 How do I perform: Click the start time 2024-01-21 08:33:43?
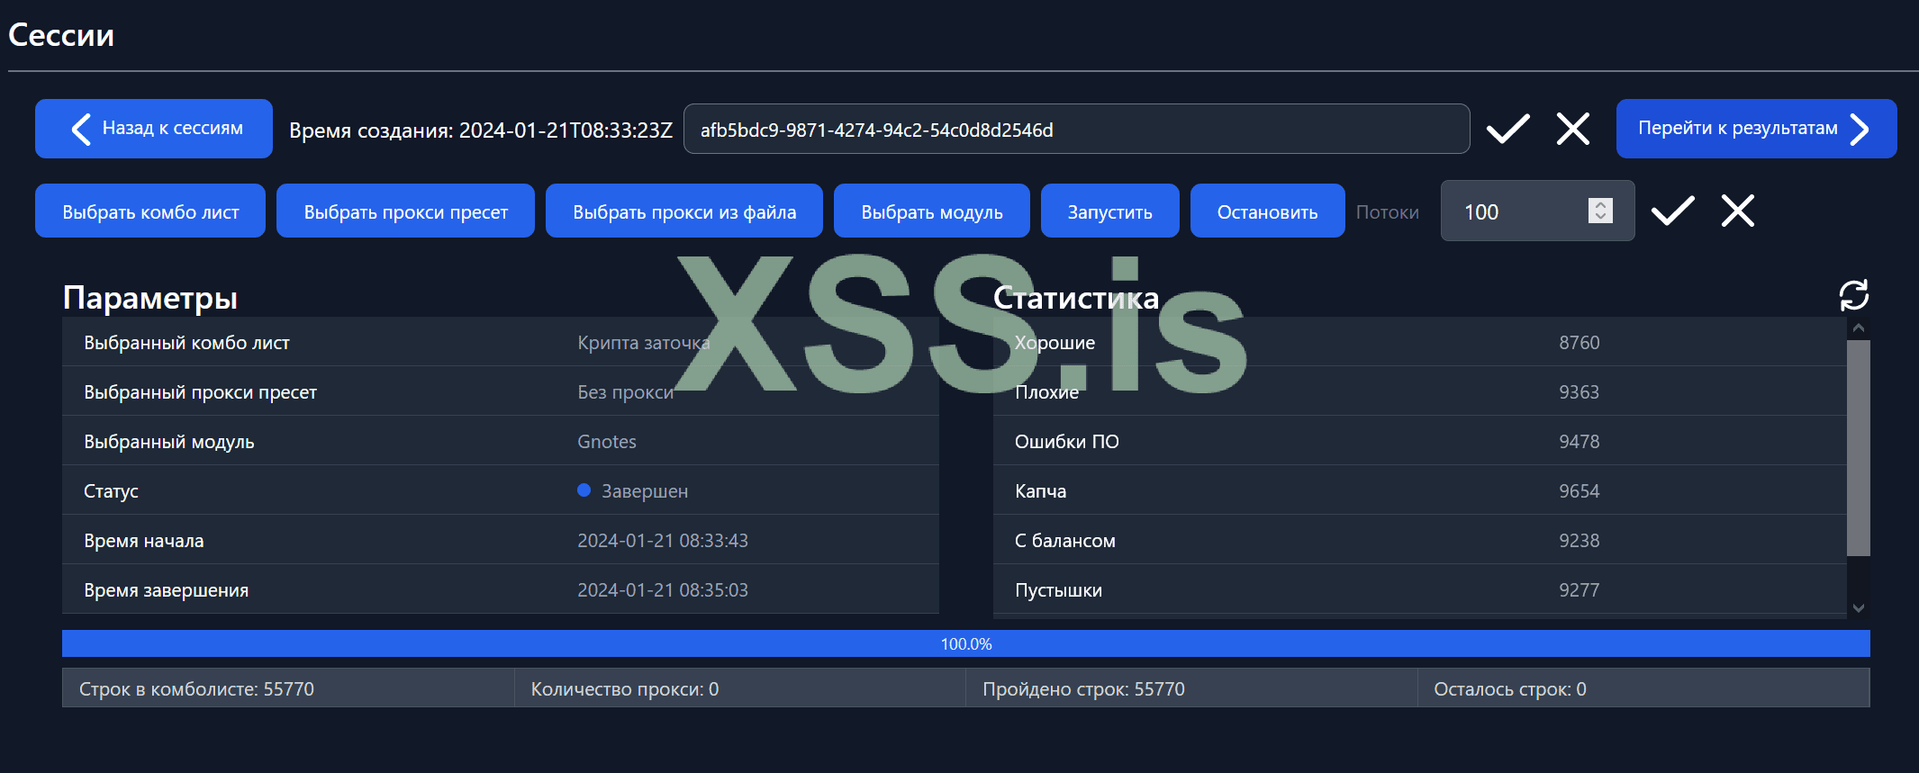[x=663, y=541]
